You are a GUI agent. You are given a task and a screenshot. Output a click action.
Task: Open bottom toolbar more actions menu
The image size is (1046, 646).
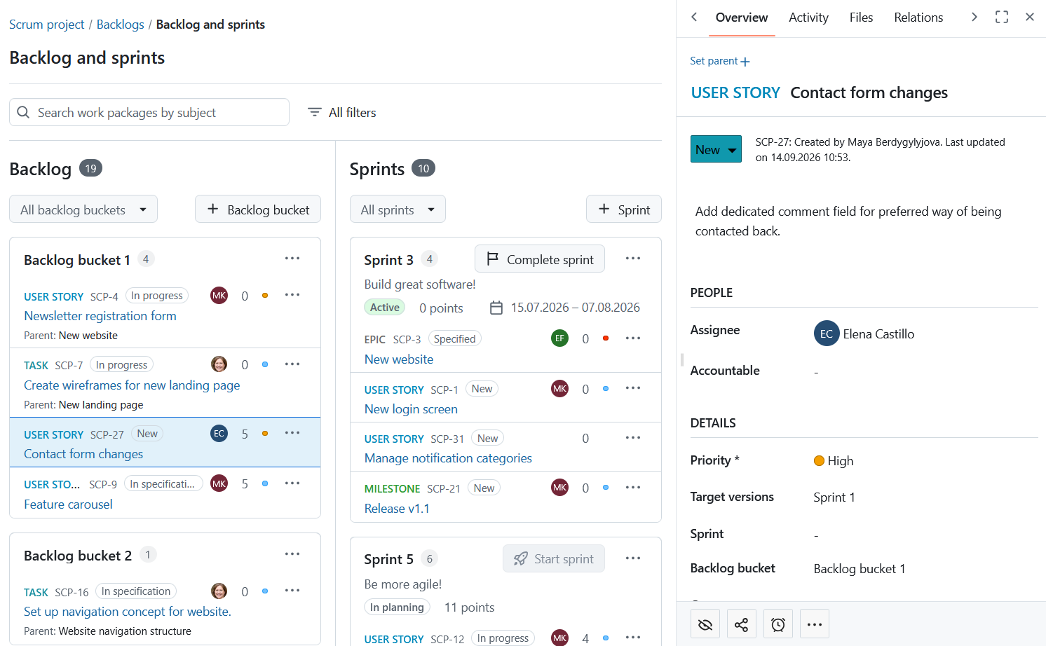pos(815,624)
